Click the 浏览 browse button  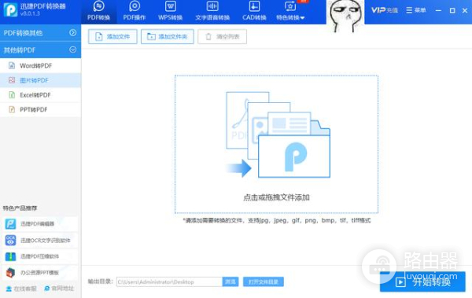(x=230, y=281)
